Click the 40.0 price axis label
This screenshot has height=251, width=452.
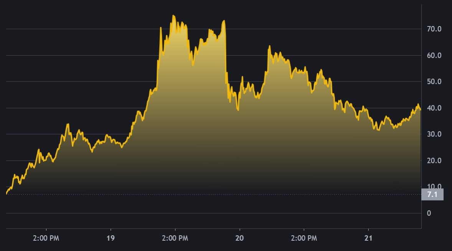click(x=434, y=108)
